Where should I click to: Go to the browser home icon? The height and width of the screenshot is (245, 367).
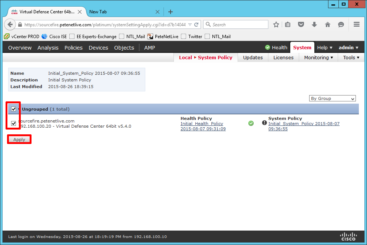click(328, 24)
